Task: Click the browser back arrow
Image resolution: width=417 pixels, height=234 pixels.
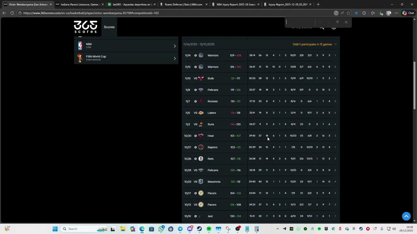Action: click(4, 13)
